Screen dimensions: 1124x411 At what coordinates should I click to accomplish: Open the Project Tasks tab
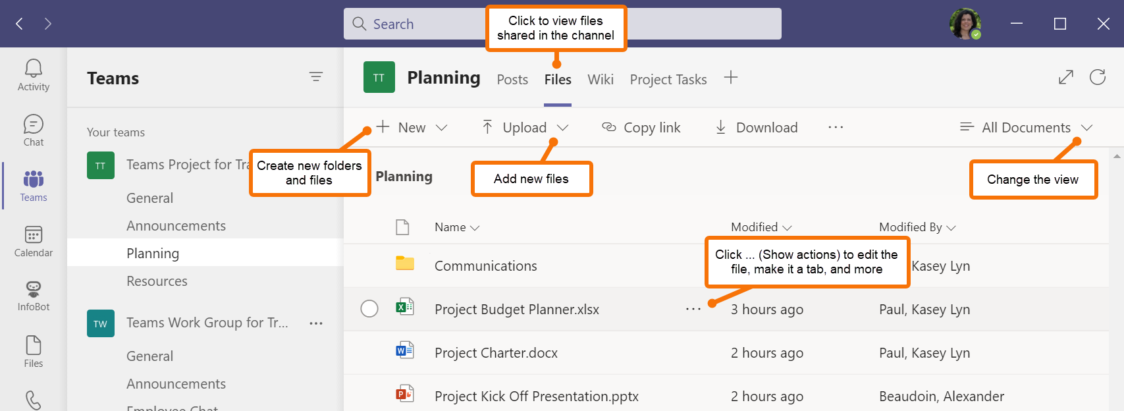pyautogui.click(x=668, y=80)
